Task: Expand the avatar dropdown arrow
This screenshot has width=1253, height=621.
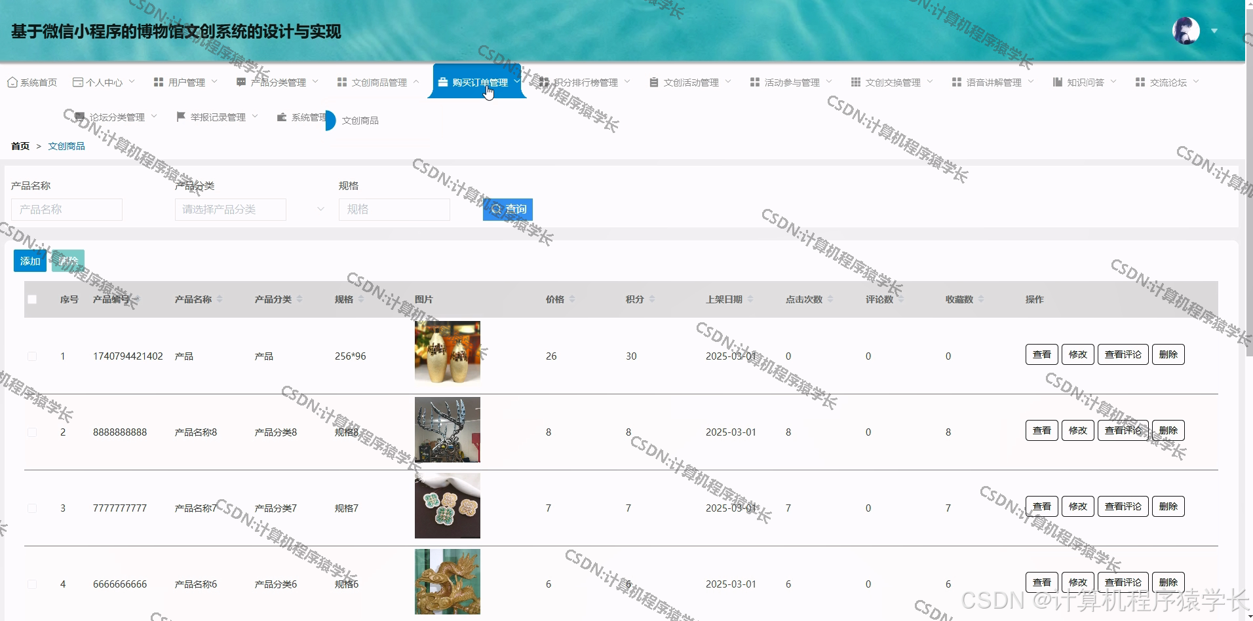Action: coord(1214,31)
